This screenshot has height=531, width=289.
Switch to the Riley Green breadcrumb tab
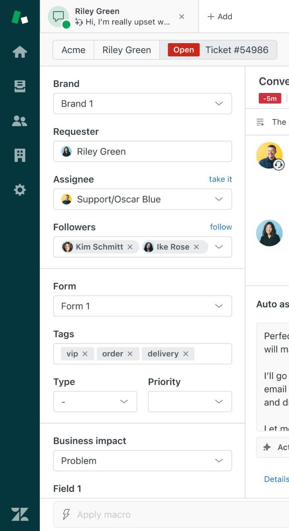[x=126, y=50]
